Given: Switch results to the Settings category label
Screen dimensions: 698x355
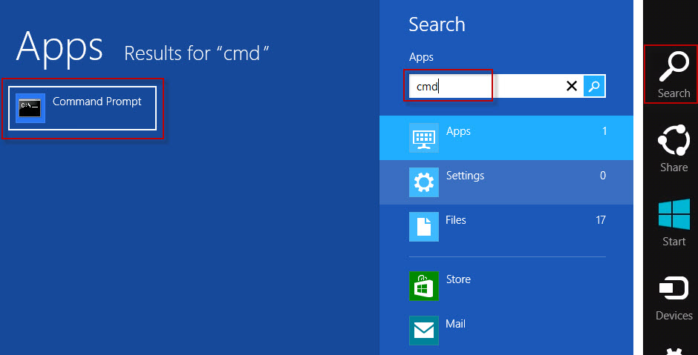Looking at the screenshot, I should pyautogui.click(x=465, y=176).
